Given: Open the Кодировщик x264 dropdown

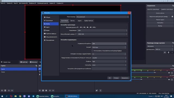Looking at the screenshot, I should click(102, 30).
